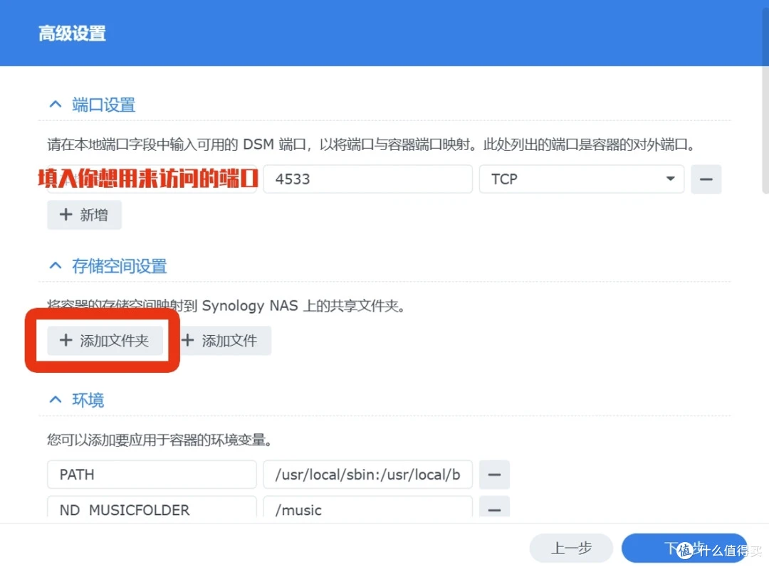Delete the PATH environment variable row
Screen dimensions: 769x567
coord(494,475)
